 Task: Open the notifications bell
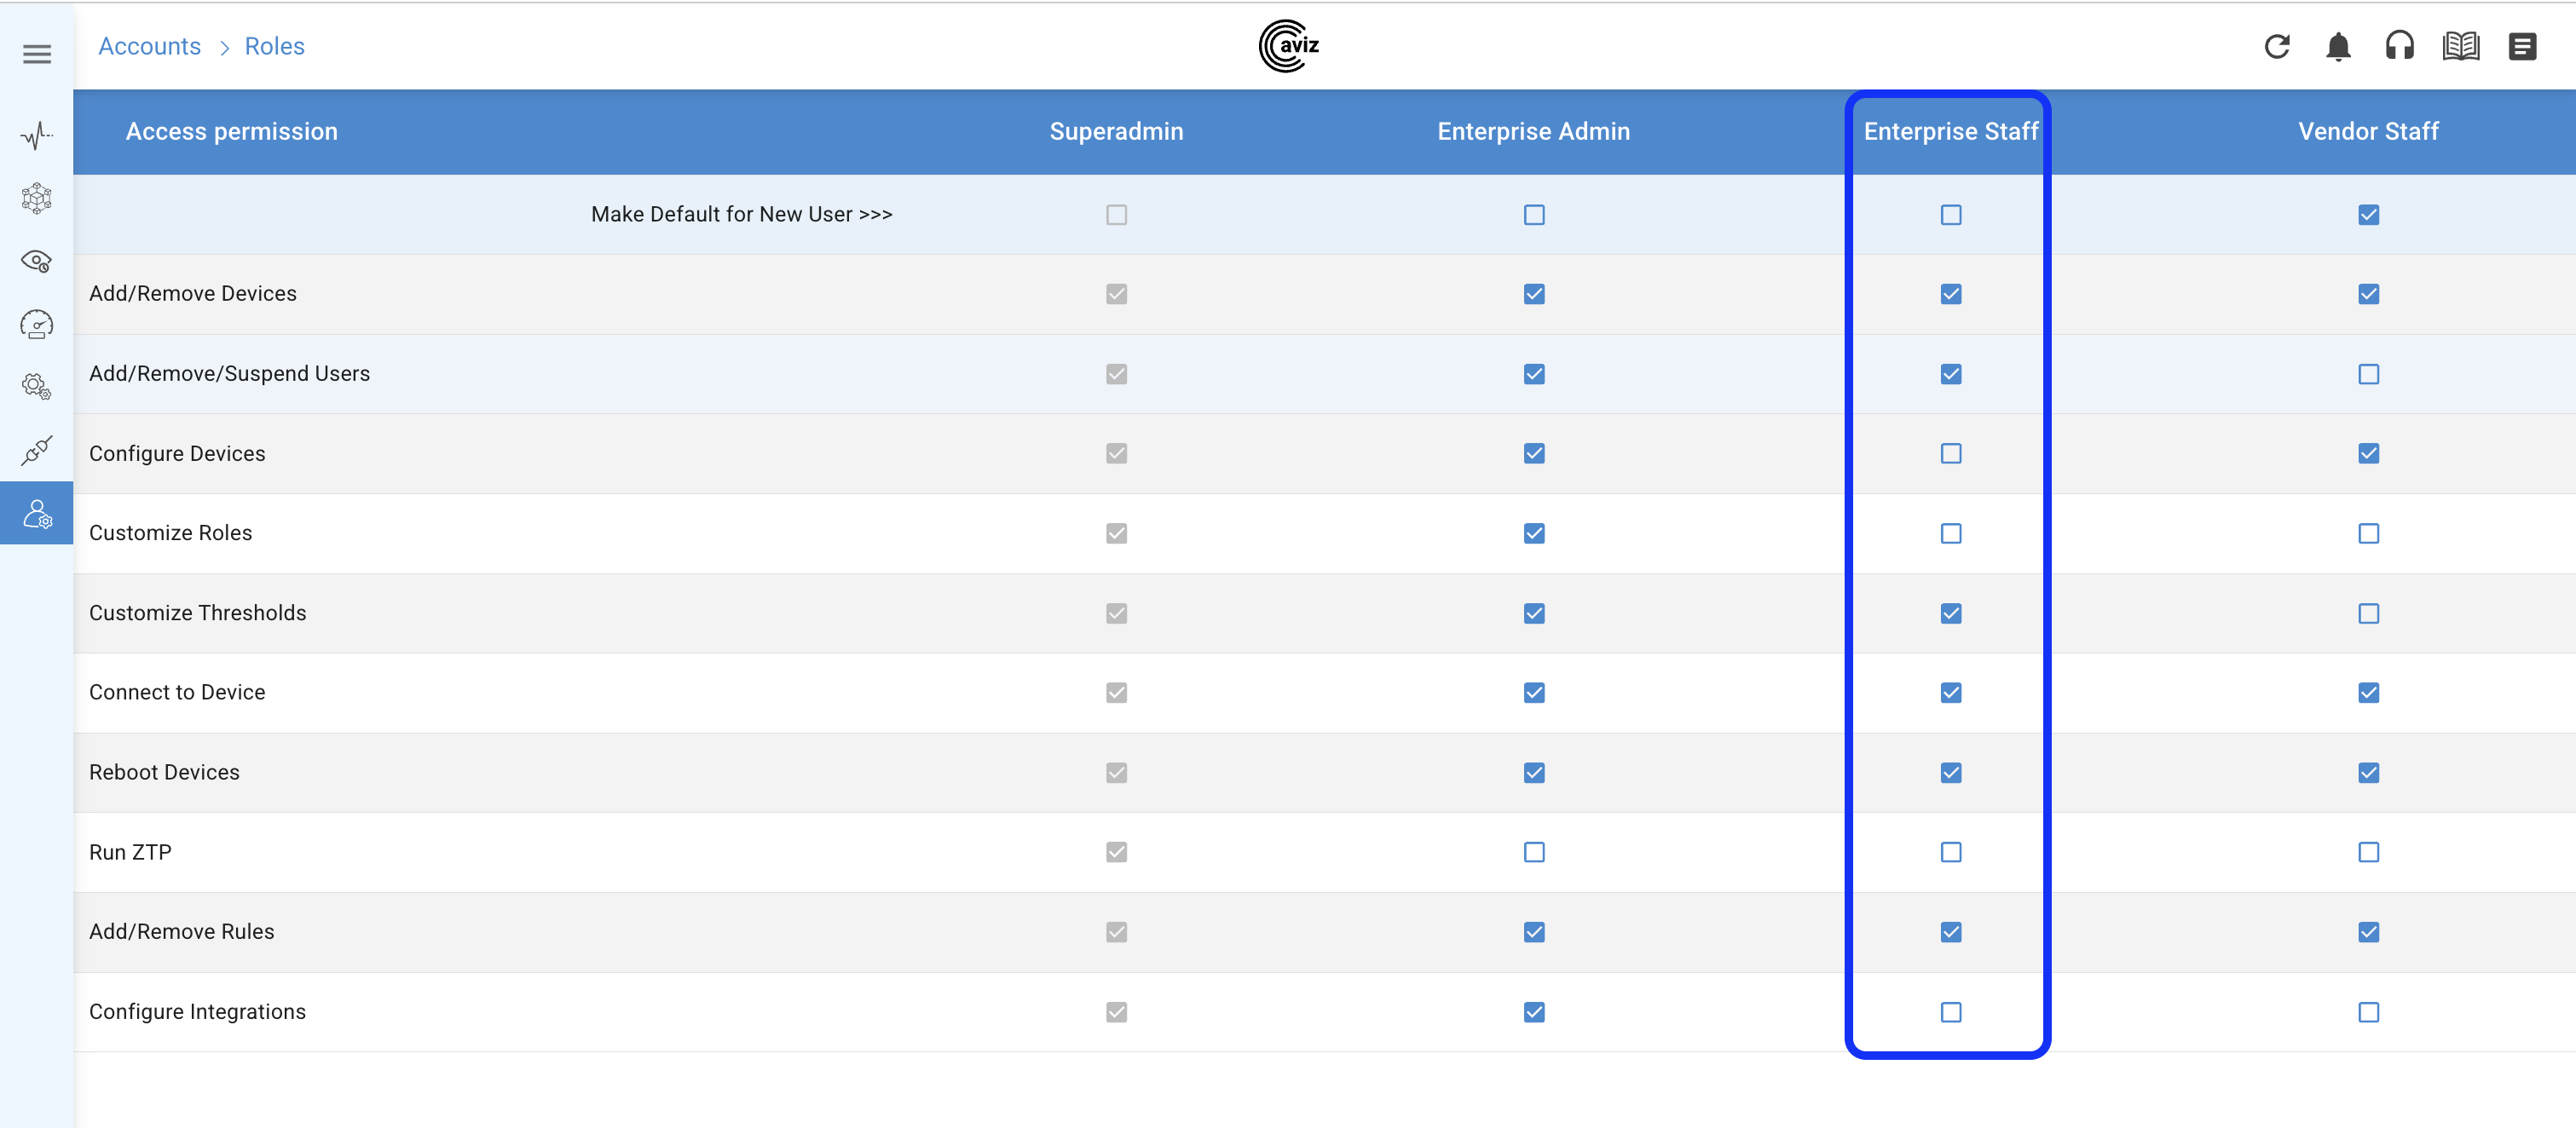[2338, 47]
